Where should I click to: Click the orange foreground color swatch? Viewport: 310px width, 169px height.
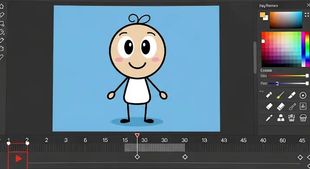point(262,15)
